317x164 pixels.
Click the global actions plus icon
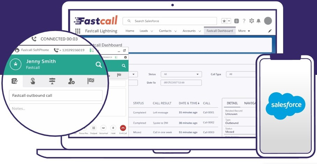click(236, 21)
